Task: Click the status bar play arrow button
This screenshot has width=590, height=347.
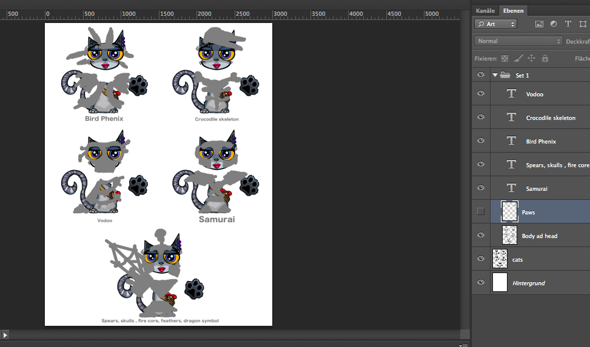Action: coord(5,334)
